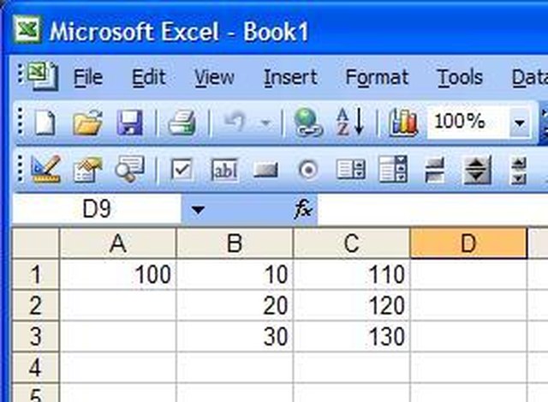Toggle Design Mode ruler and pencil icon
Screen dimensions: 548x402
pyautogui.click(x=45, y=170)
